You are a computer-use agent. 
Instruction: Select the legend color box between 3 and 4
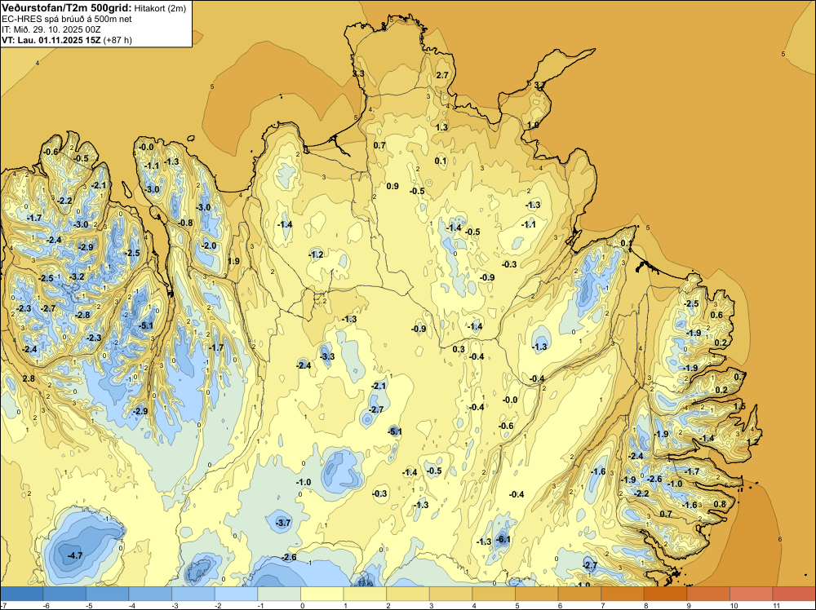tap(450, 594)
